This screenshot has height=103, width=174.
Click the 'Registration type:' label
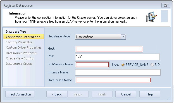click(x=59, y=36)
